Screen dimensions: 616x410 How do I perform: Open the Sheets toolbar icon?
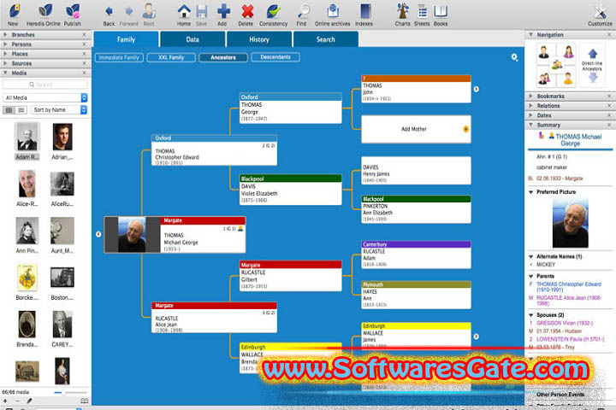click(423, 11)
